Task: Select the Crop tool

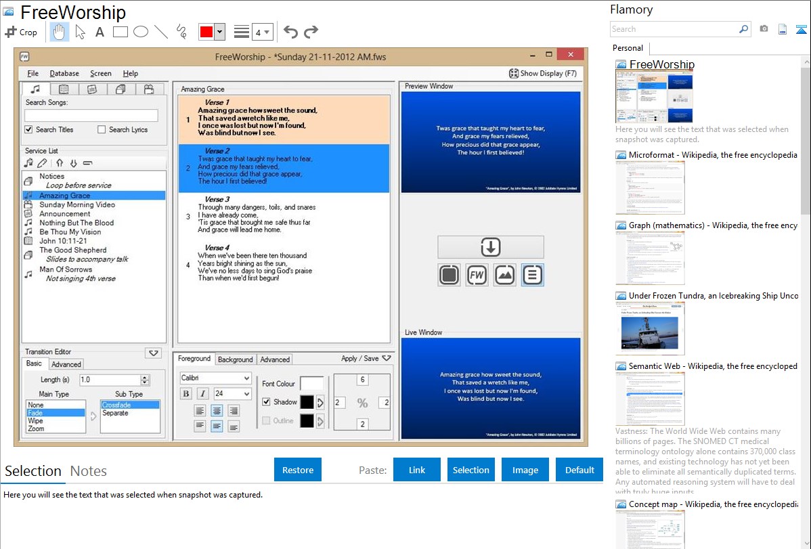Action: (21, 32)
